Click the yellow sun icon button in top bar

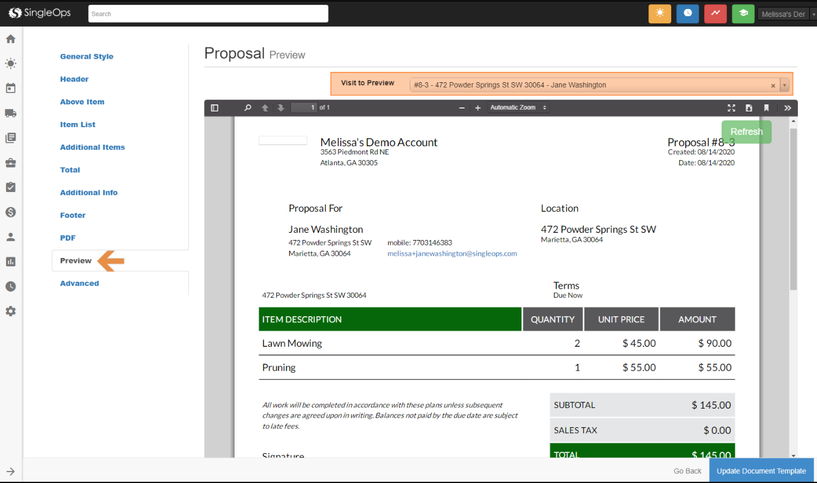click(x=659, y=14)
